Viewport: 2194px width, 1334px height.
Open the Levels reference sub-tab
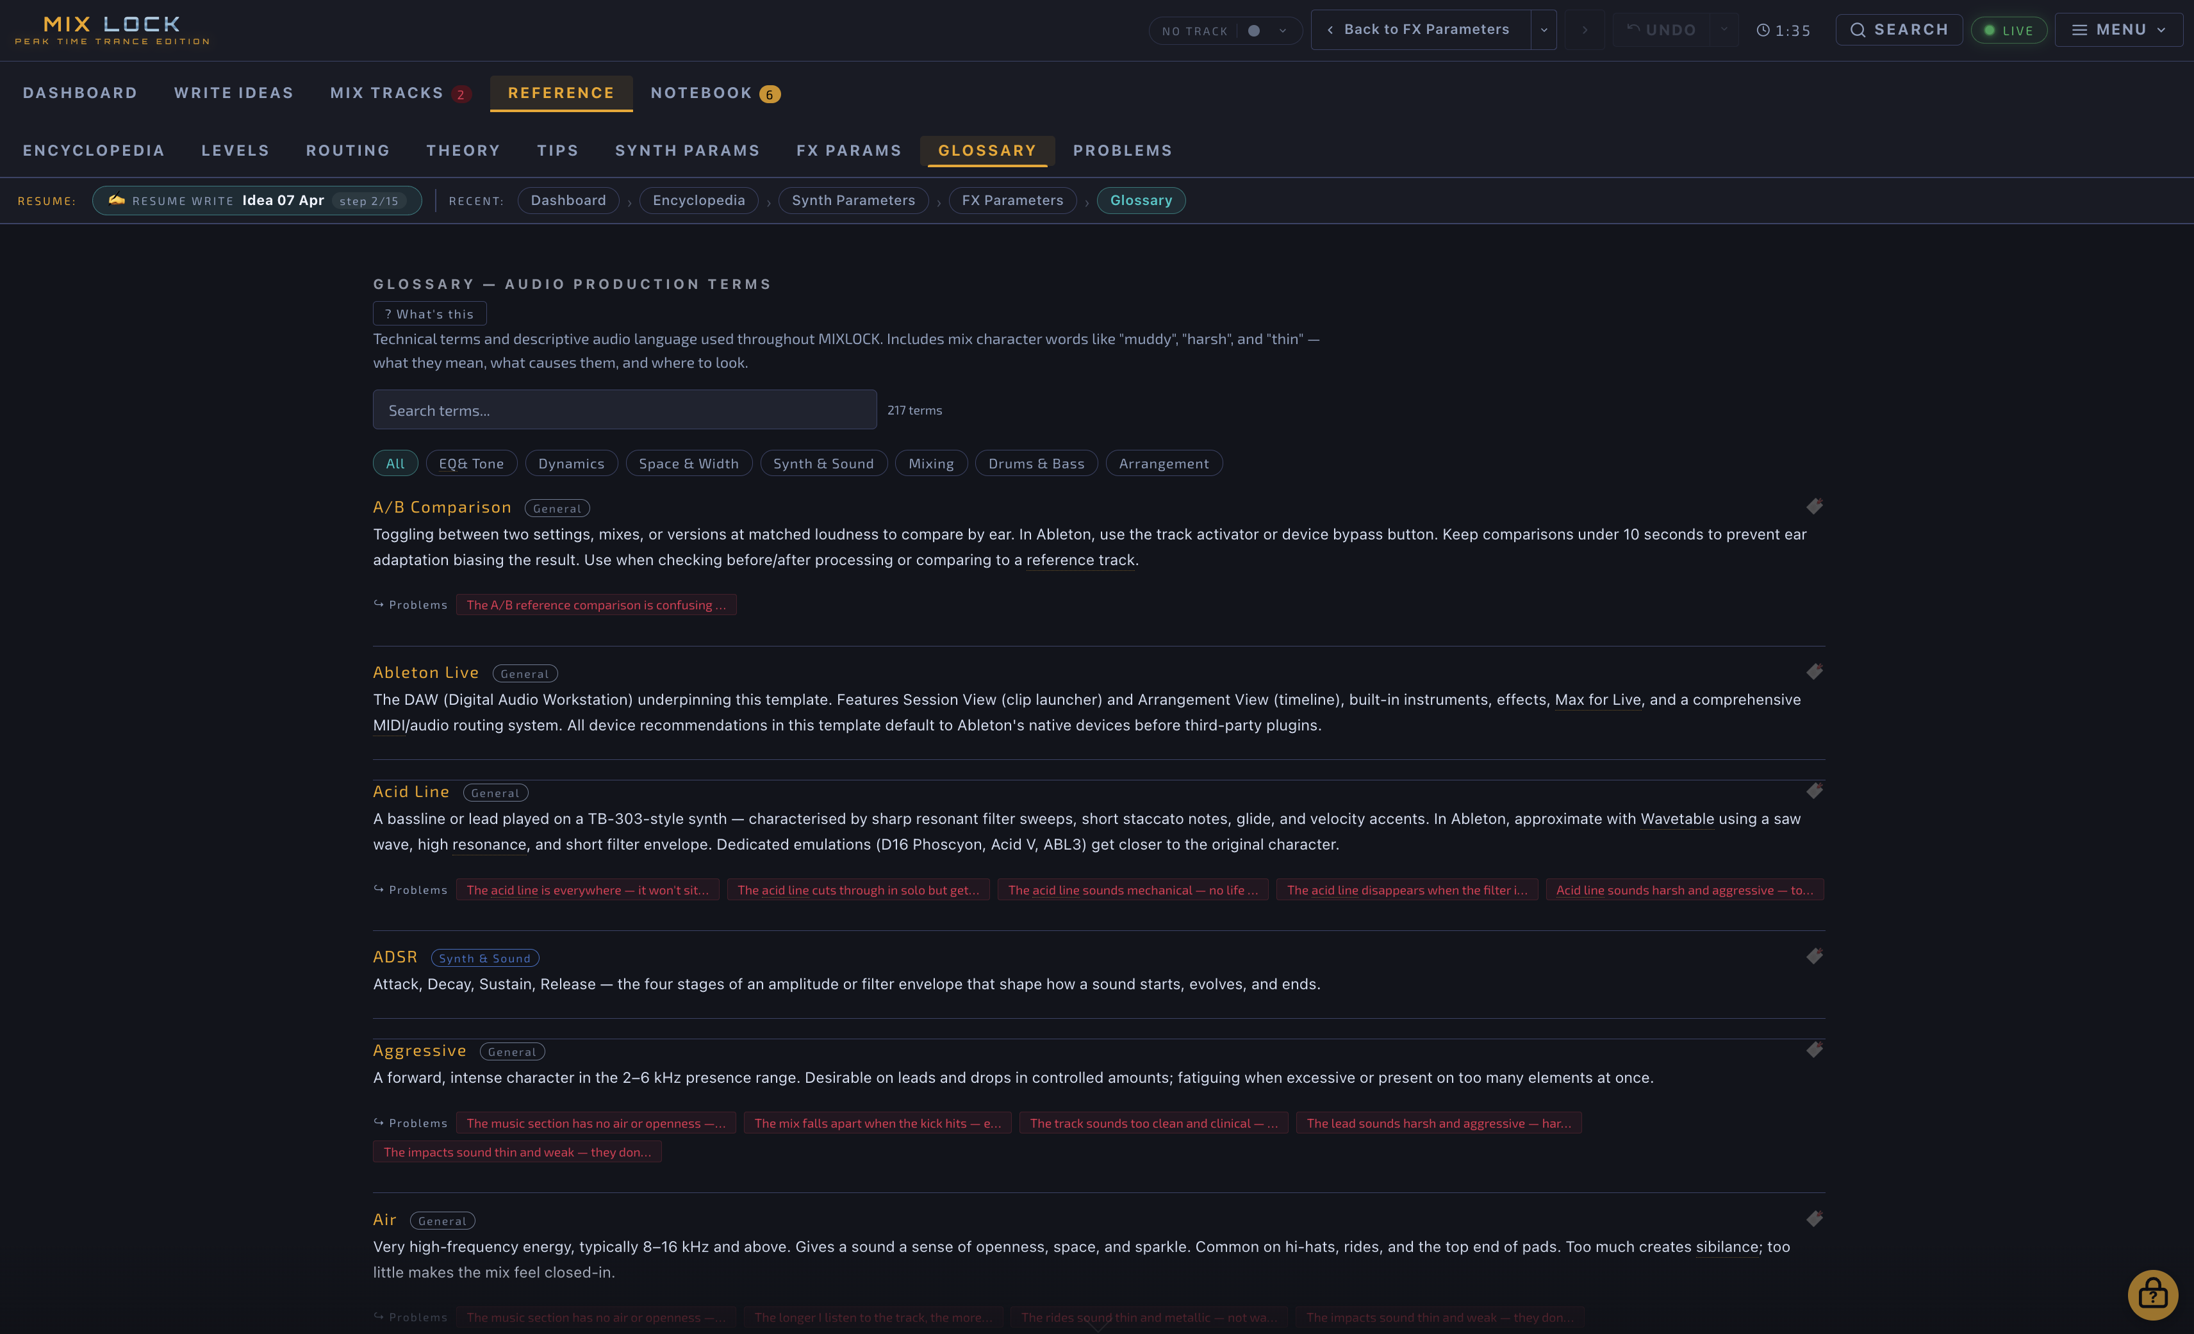[x=235, y=151]
